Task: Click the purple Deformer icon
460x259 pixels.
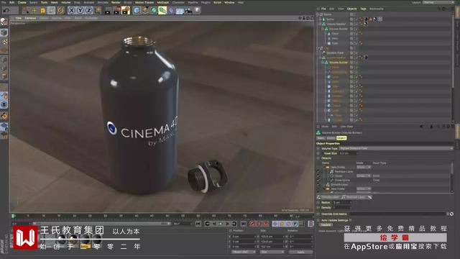Action: [x=171, y=11]
